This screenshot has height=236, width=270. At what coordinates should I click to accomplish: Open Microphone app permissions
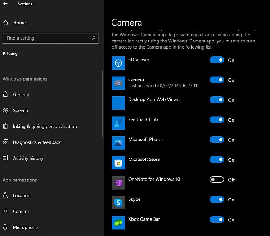25,228
